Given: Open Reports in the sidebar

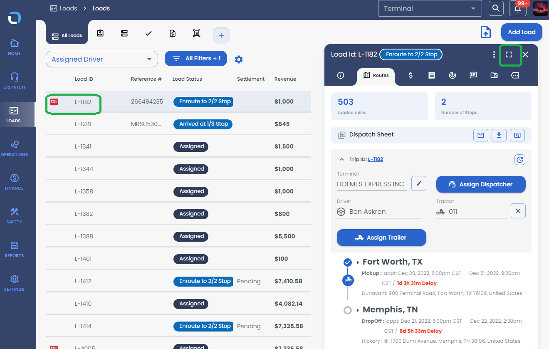Looking at the screenshot, I should 14,249.
